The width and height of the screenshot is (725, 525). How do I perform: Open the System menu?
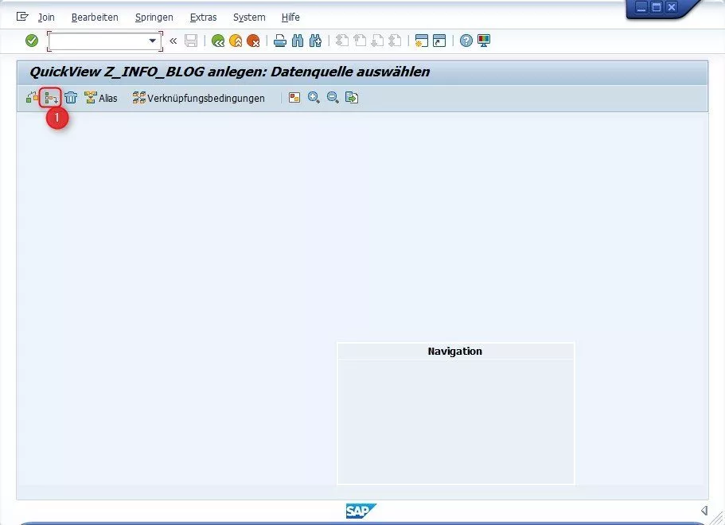click(x=249, y=17)
